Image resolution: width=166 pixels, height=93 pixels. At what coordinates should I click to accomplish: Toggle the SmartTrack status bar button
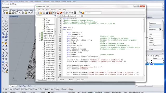click(98, 92)
